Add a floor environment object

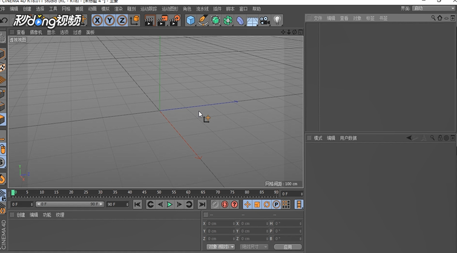coord(252,21)
